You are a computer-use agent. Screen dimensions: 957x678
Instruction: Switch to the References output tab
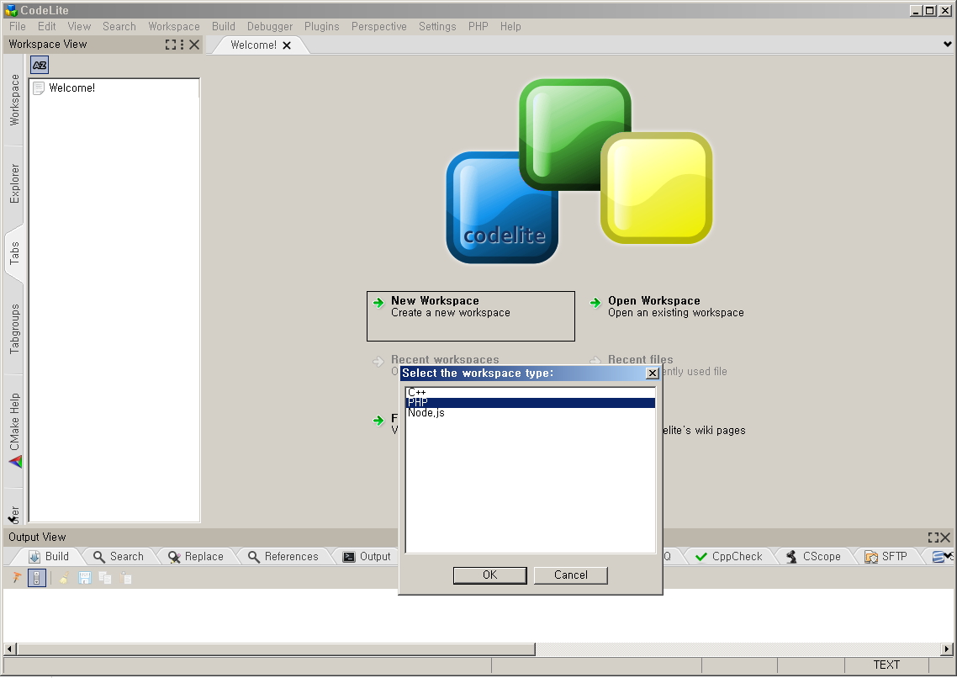click(x=283, y=557)
